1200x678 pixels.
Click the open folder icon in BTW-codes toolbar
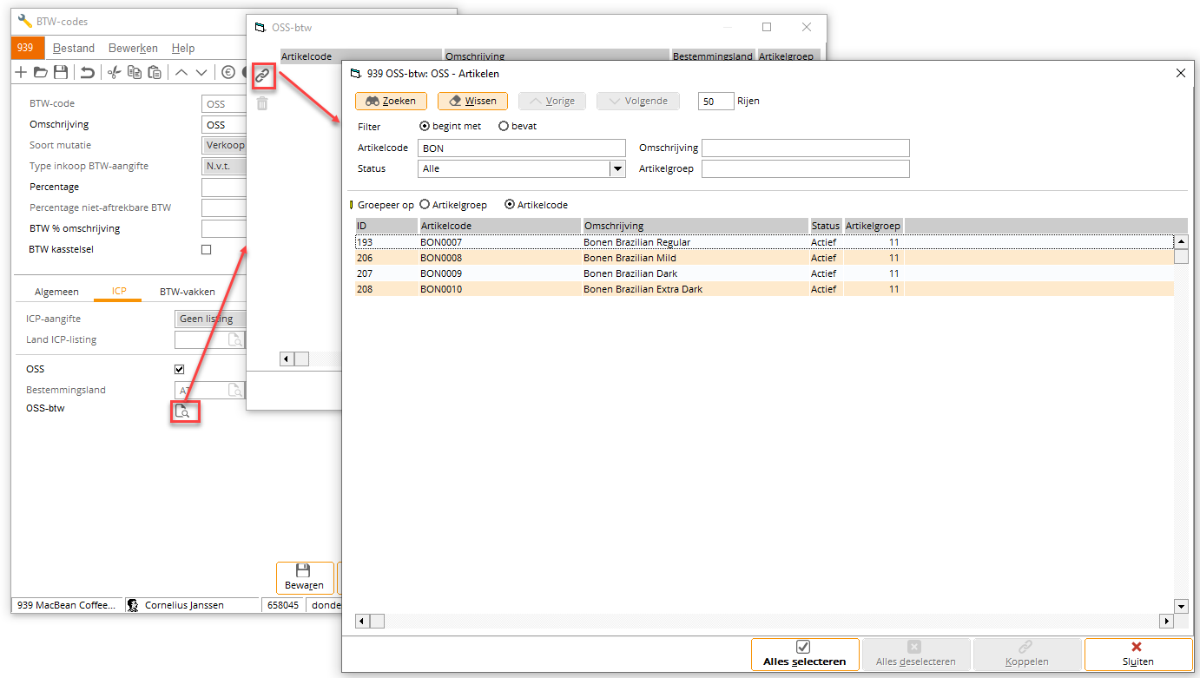click(x=41, y=72)
